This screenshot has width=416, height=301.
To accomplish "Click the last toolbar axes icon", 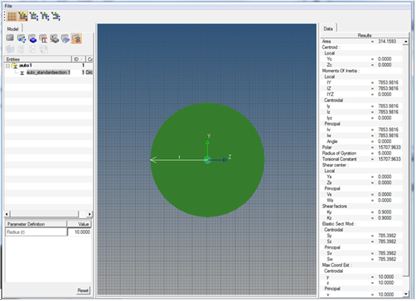I will click(x=56, y=16).
